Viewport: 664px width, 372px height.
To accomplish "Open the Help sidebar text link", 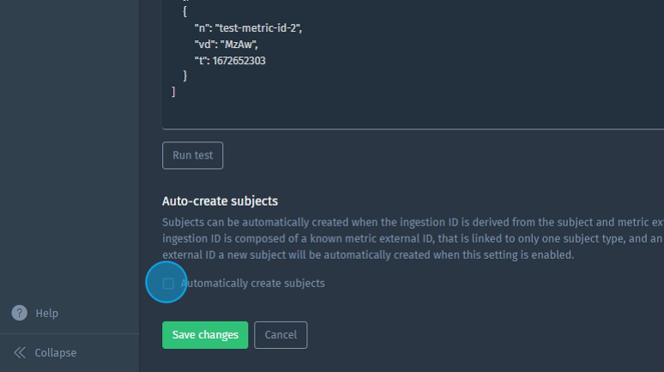I will click(x=47, y=313).
